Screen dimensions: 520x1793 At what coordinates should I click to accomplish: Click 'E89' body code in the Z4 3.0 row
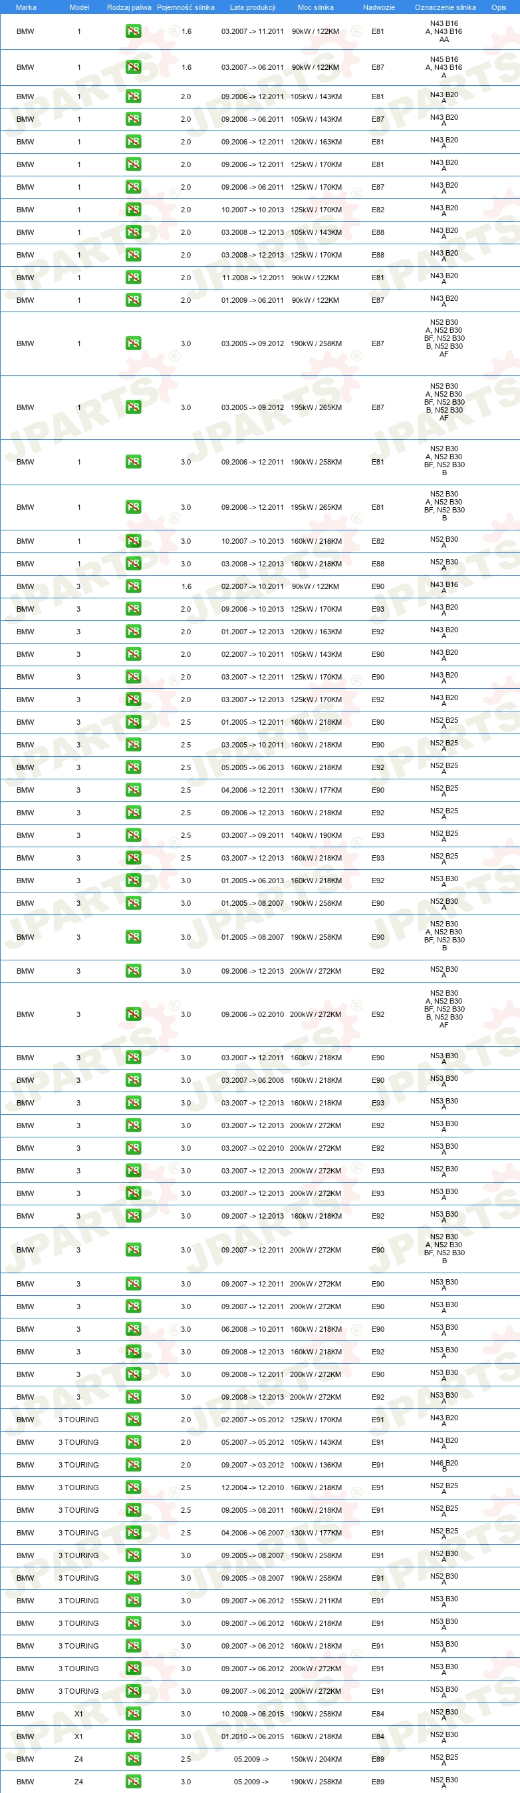point(378,1781)
